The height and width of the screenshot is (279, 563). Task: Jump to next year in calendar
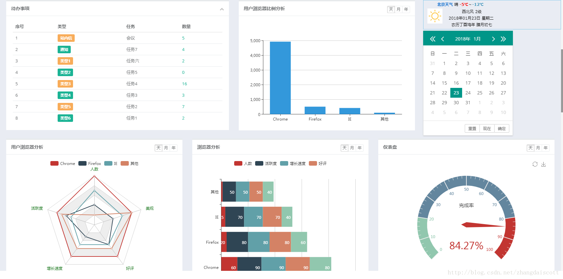pyautogui.click(x=503, y=39)
